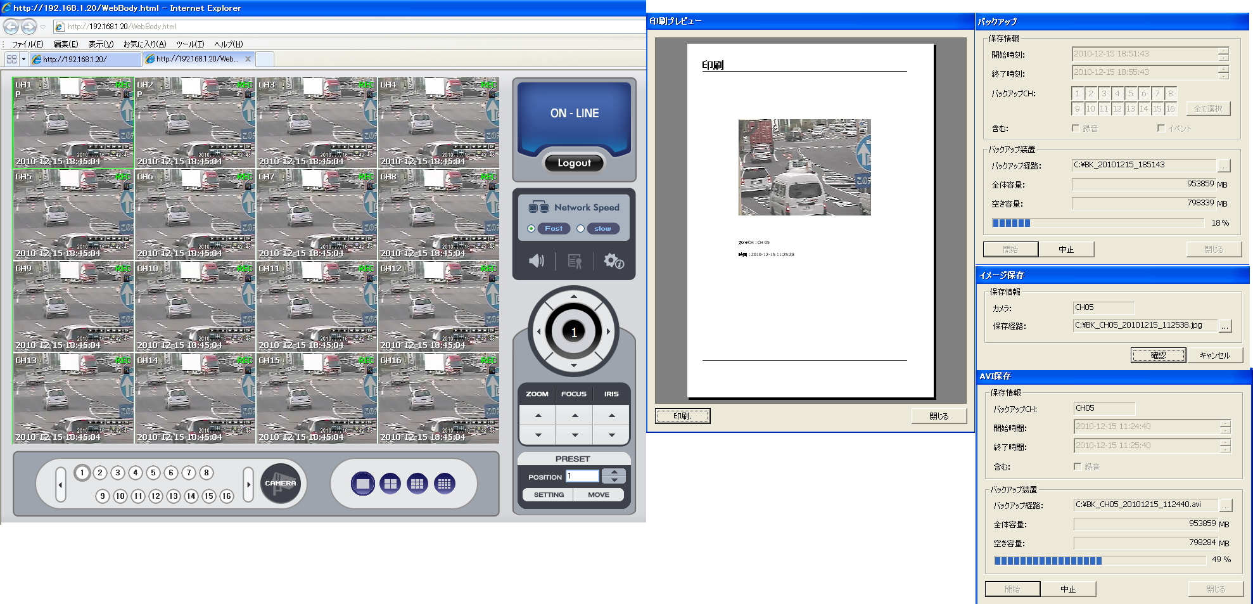Viewport: 1253px width, 604px height.
Task: Click the IRIS down arrow
Action: (611, 435)
